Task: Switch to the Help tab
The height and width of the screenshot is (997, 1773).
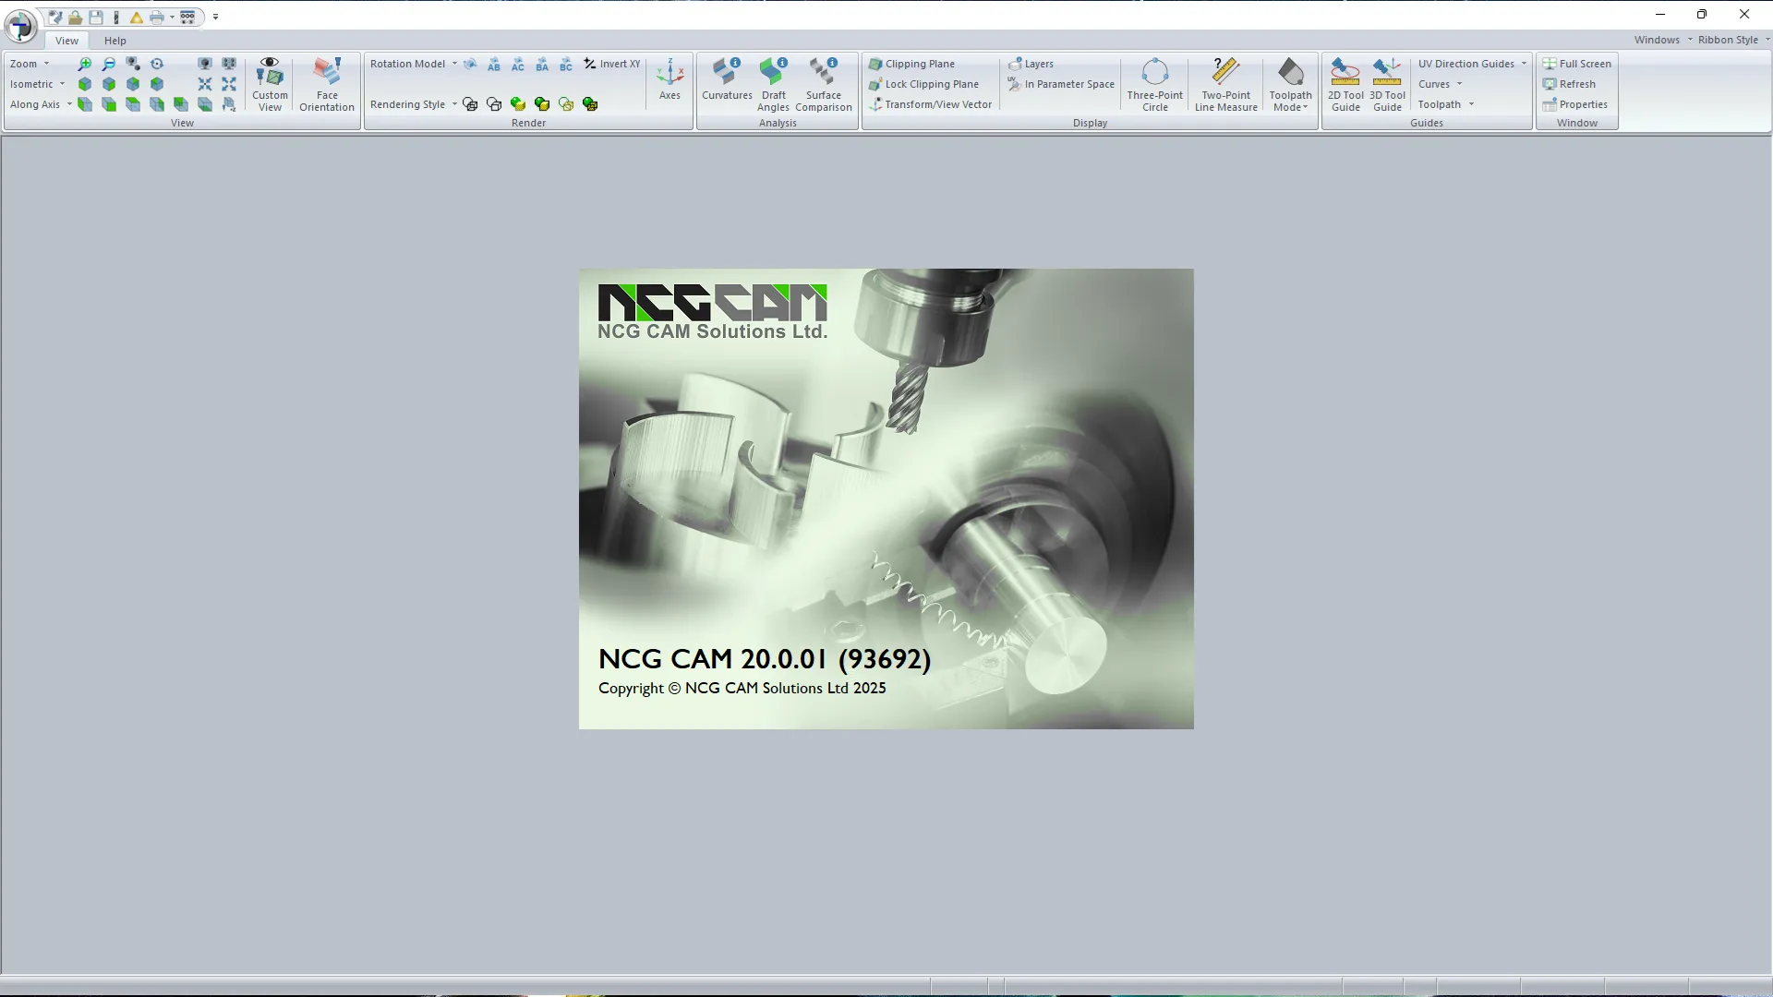Action: pos(115,40)
